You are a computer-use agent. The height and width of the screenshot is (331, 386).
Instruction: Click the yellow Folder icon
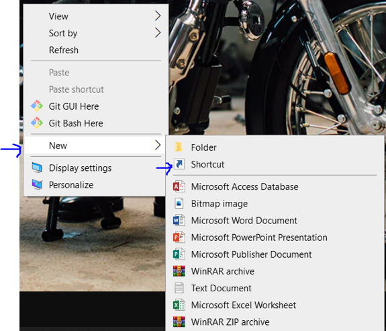pos(179,147)
